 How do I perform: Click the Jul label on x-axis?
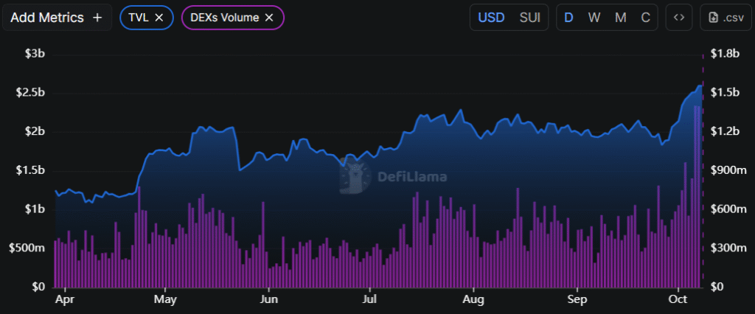(x=370, y=300)
